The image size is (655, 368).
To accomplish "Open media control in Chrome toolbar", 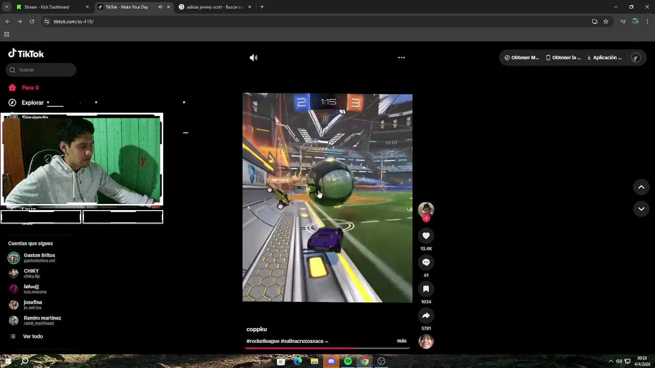I will tap(623, 21).
